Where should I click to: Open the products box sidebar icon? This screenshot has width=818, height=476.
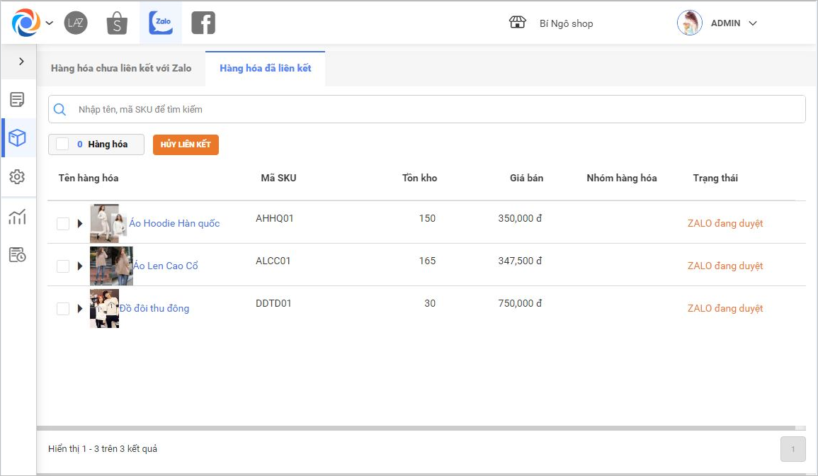pyautogui.click(x=18, y=138)
